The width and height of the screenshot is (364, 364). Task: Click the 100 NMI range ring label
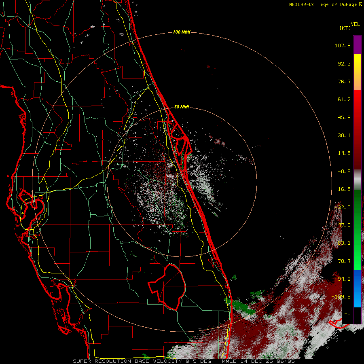pos(182,32)
